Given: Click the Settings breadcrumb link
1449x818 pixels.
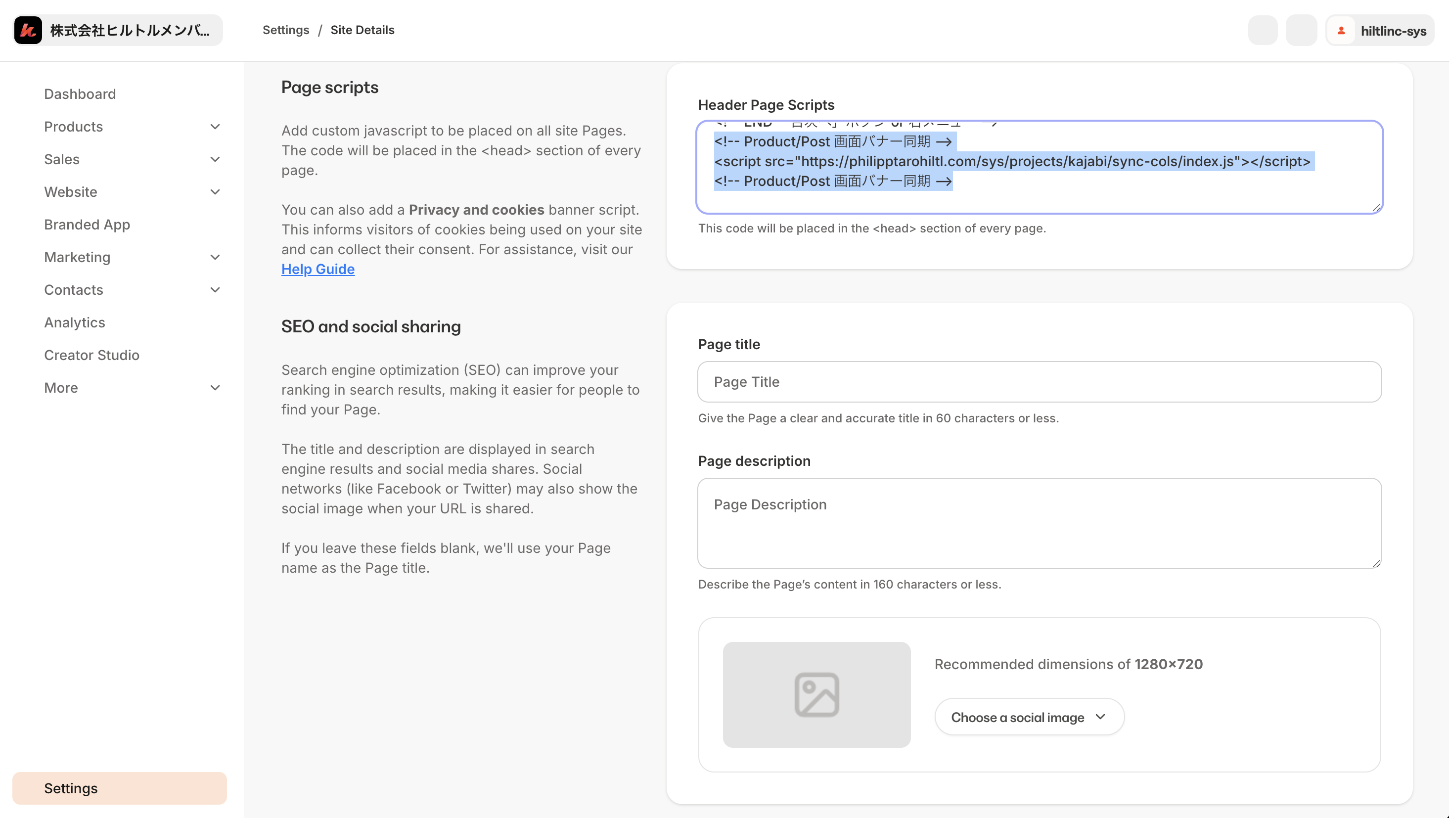Looking at the screenshot, I should click(286, 30).
